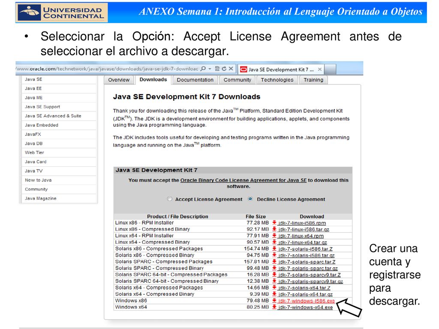The height and width of the screenshot is (329, 439).
Task: Click the red download arrow beside jdk-7-solaris-sparc.tar.gz
Action: pos(274,268)
